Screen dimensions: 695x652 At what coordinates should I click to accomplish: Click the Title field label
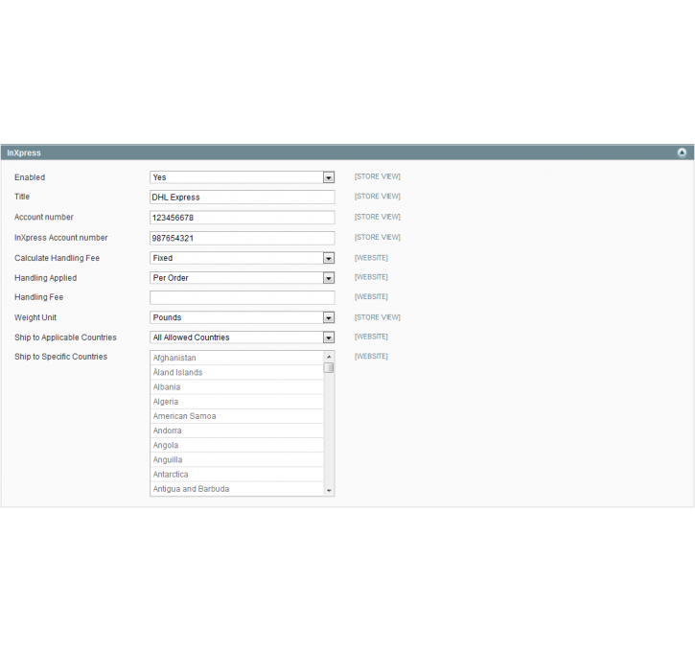[22, 197]
